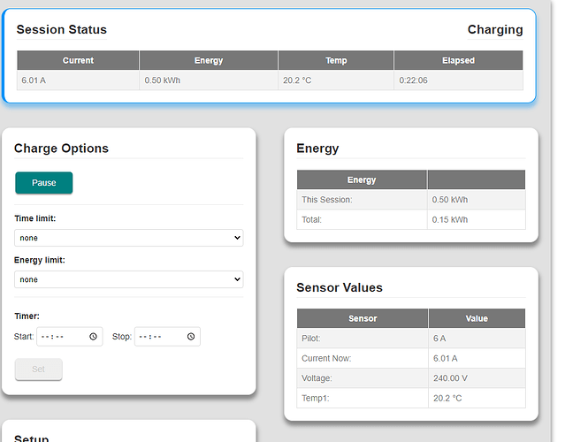Viewport: 588px width, 442px height.
Task: Open the Time limit dropdown
Action: 128,238
